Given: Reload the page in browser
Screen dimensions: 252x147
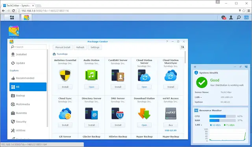Looking at the screenshot, I should point(13,11).
